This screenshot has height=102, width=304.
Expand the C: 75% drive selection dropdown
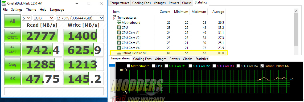[80, 18]
